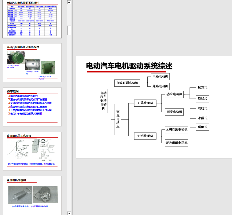Click the 正弦波驱动 box
Screen dimensions: 232x215
(145, 103)
